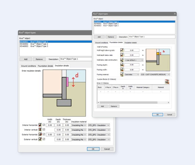Click Add beside the Description field in right window
This screenshot has height=165, width=195.
click(99, 37)
